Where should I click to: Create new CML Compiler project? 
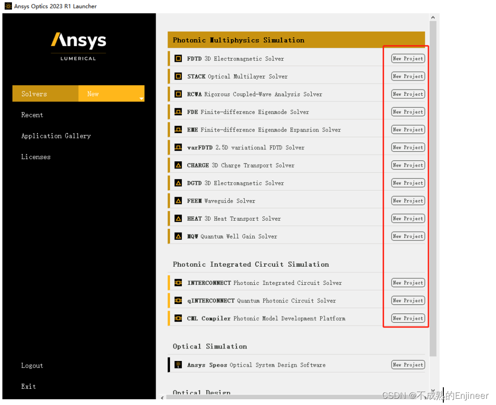click(408, 318)
